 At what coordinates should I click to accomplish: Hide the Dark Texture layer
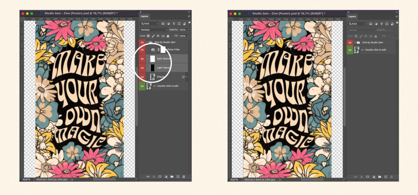point(142,59)
